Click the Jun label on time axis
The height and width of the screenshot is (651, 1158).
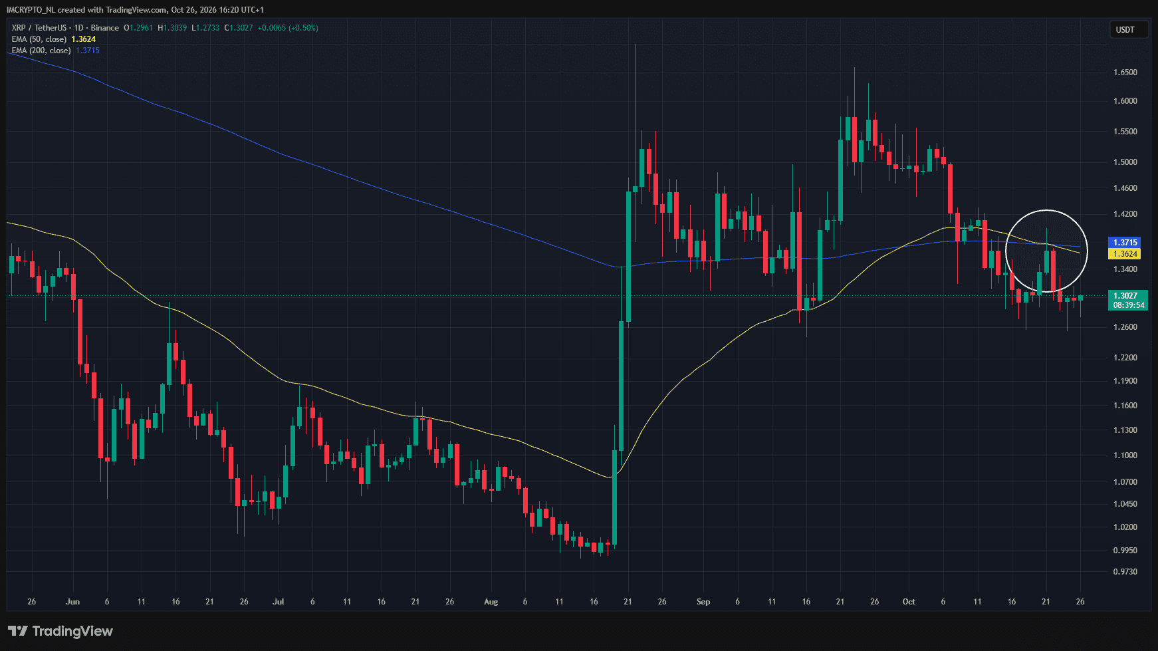pyautogui.click(x=73, y=602)
